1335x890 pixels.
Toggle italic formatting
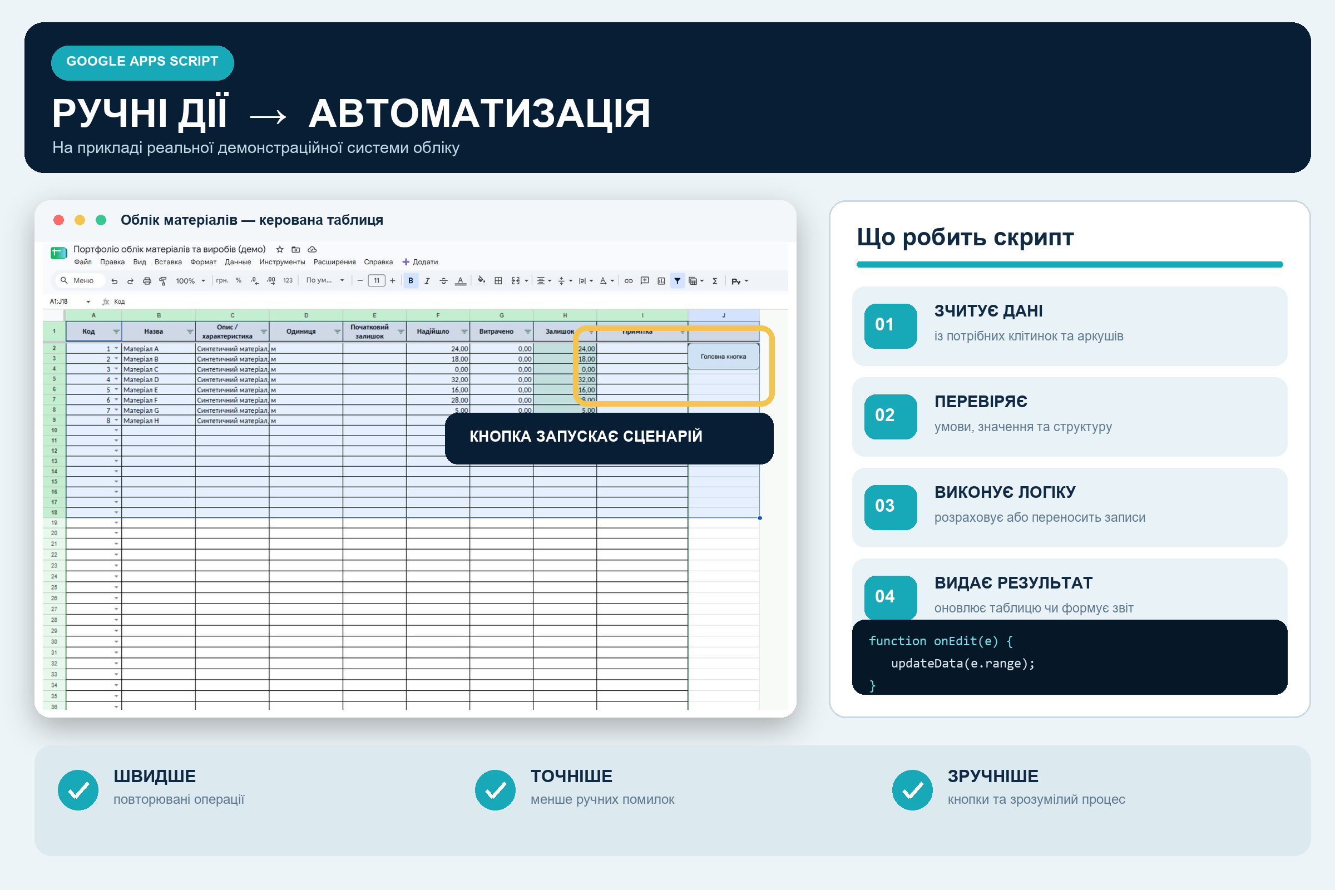(x=427, y=280)
